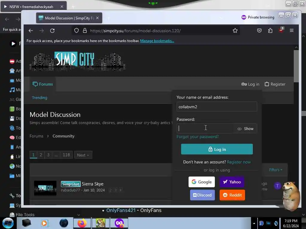The height and width of the screenshot is (229, 306).
Task: Bookmark this page with the star
Action: point(235,30)
